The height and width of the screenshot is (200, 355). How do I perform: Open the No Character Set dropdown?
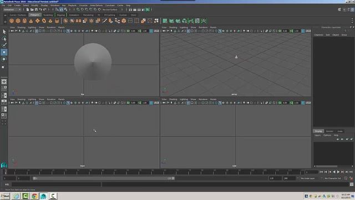tap(333, 178)
